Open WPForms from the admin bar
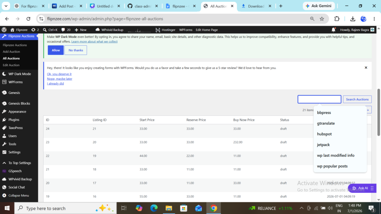 pyautogui.click(x=186, y=30)
